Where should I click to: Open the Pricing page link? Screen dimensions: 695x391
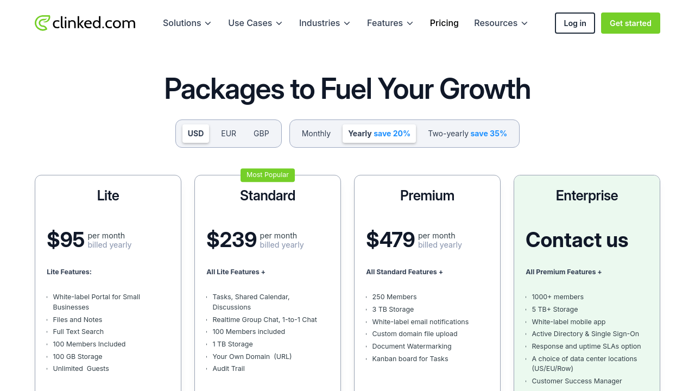pyautogui.click(x=444, y=23)
